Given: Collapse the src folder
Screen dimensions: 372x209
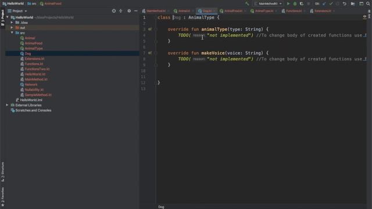Looking at the screenshot, I should click(x=12, y=33).
